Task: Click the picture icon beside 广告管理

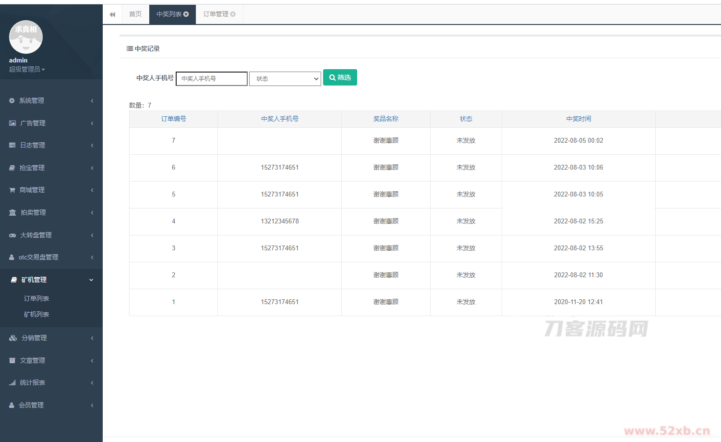Action: pos(12,123)
